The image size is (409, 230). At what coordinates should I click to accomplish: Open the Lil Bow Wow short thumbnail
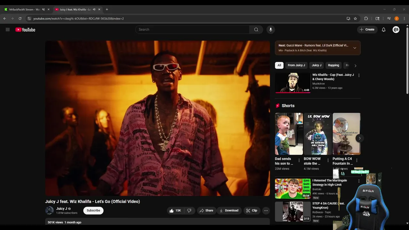point(318,134)
